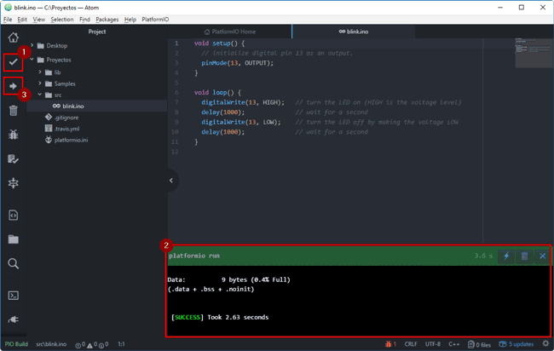Open the PlatformIO menu
The image size is (554, 351).
[x=155, y=20]
